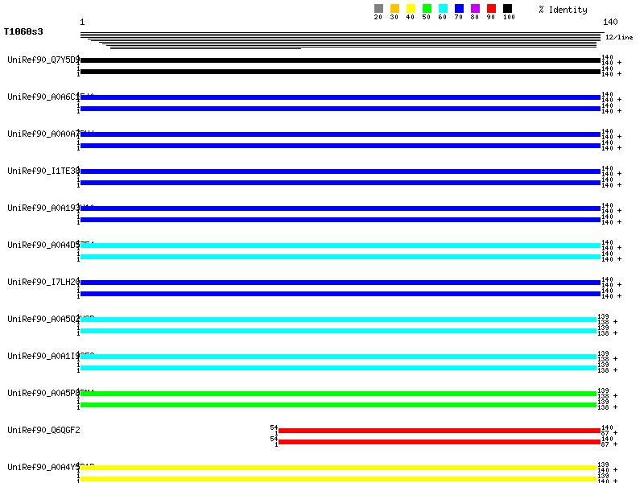Click the "% Identity" legend title
Image resolution: width=644 pixels, height=483 pixels.
click(563, 10)
